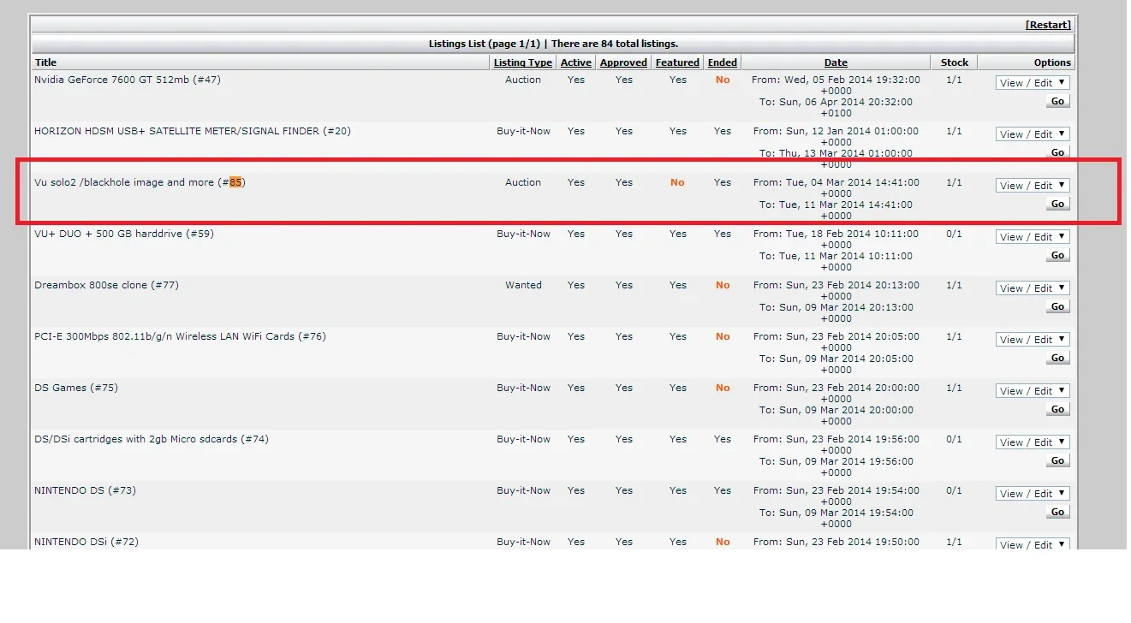Screen dimensions: 1131x623
Task: Click date 'From: Wed, 05 Feb 2014 19:32:00'
Action: (x=836, y=80)
